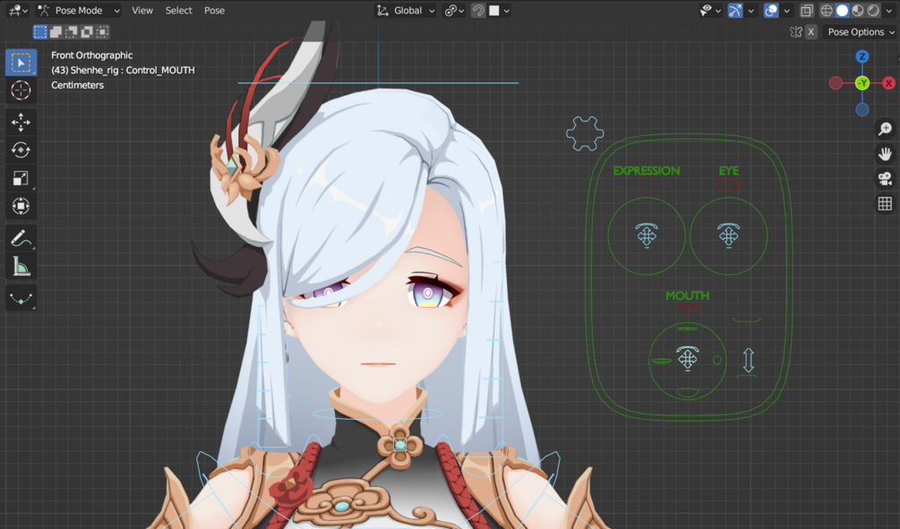900x529 pixels.
Task: Set selection mode to intersect
Action: 102,31
